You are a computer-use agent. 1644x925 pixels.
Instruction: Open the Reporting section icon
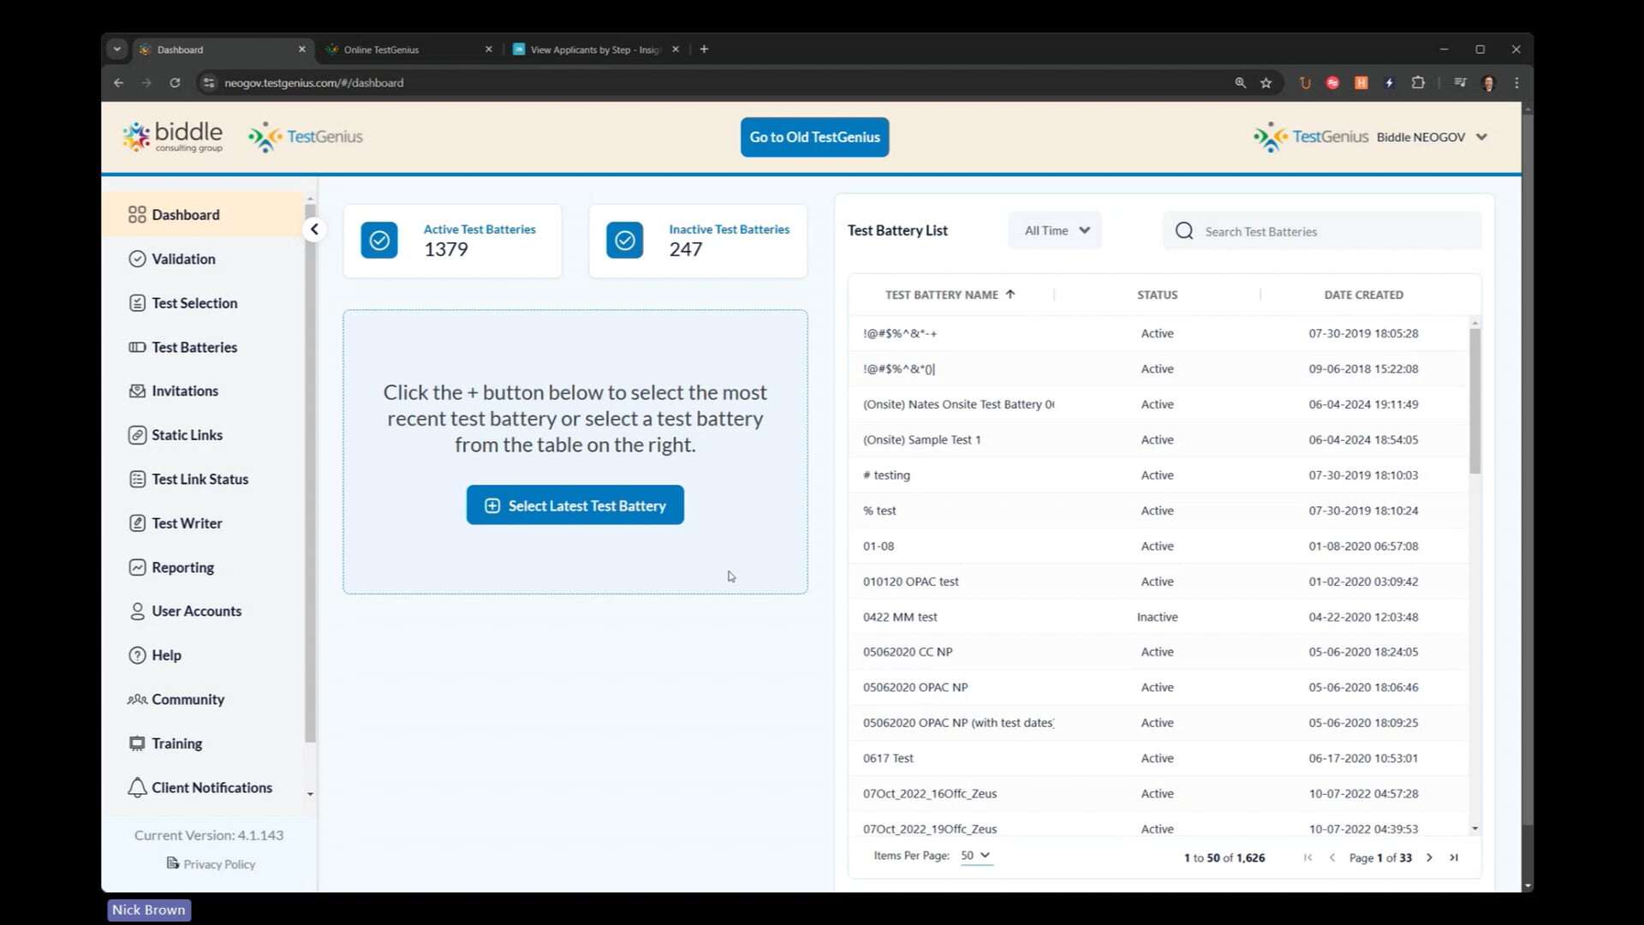(x=137, y=566)
